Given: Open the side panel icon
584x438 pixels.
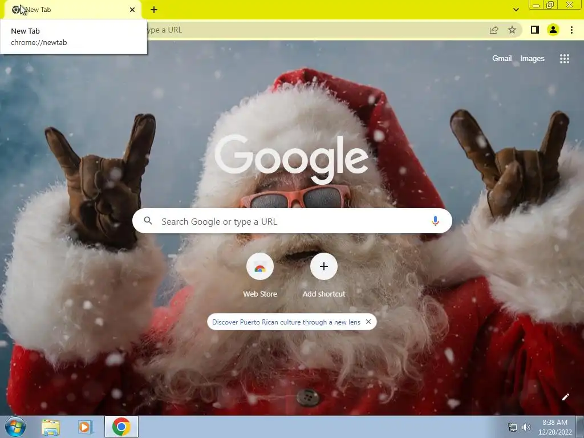Looking at the screenshot, I should tap(535, 30).
